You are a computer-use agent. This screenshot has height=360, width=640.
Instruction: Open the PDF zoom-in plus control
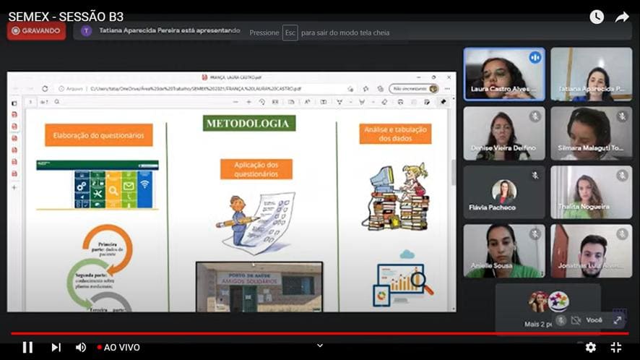coord(248,102)
